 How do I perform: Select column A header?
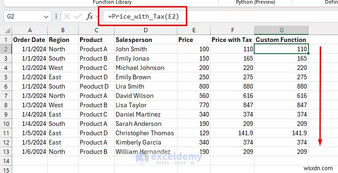pyautogui.click(x=30, y=30)
